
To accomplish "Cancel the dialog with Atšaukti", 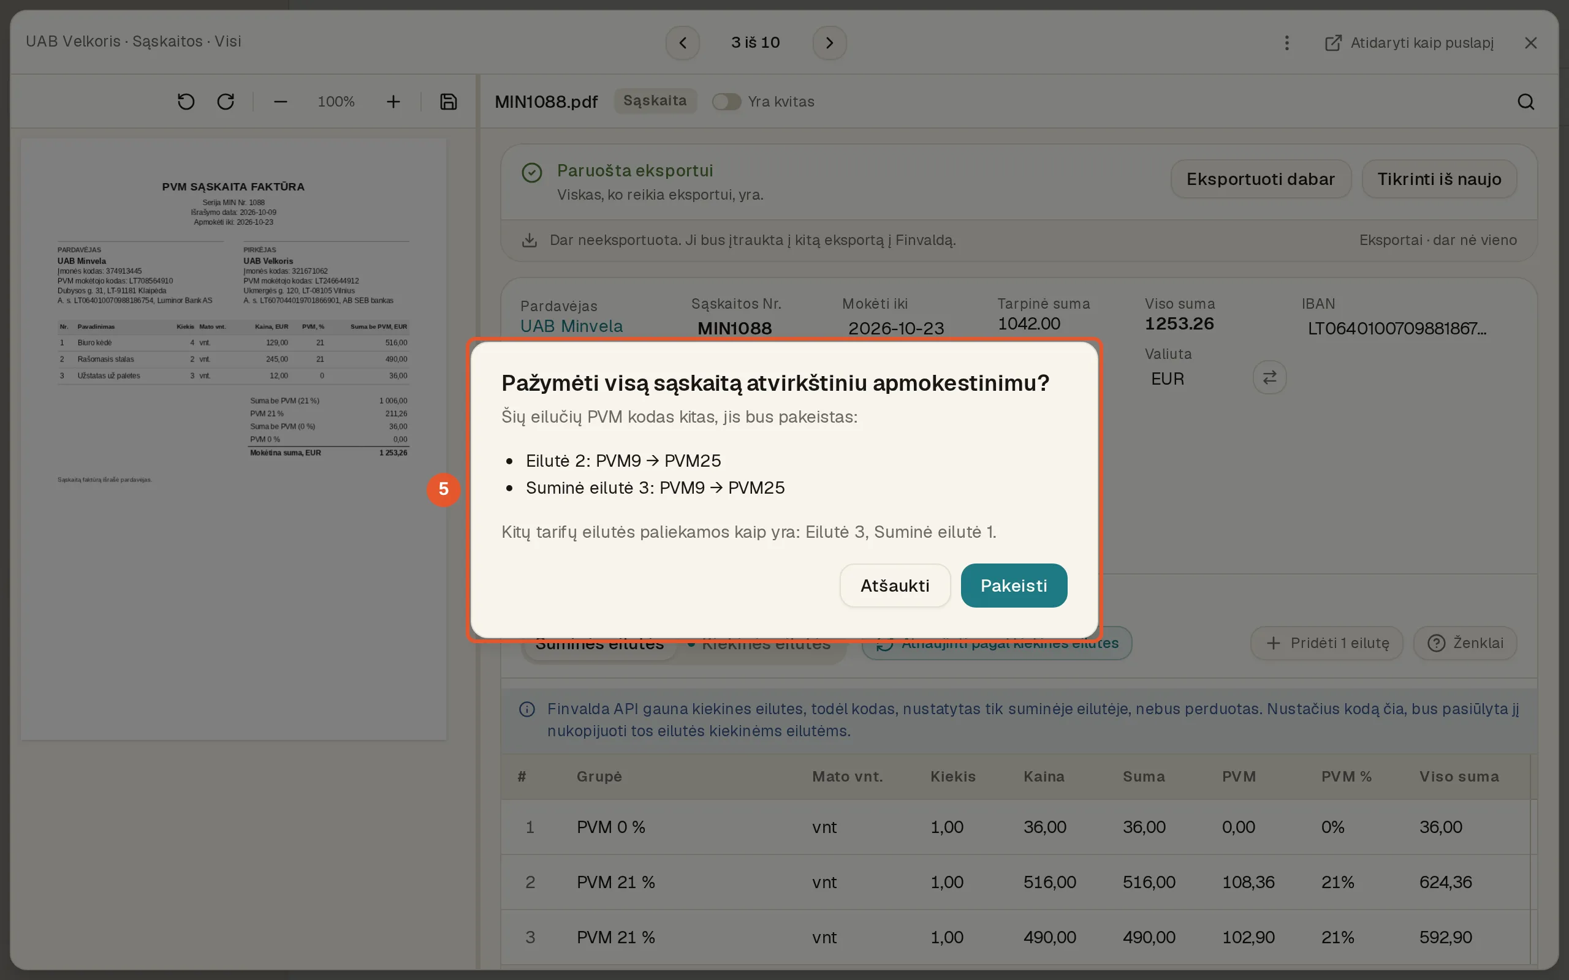I will 895,586.
